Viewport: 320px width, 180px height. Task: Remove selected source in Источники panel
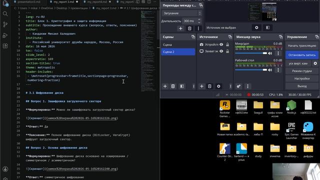[x=209, y=86]
